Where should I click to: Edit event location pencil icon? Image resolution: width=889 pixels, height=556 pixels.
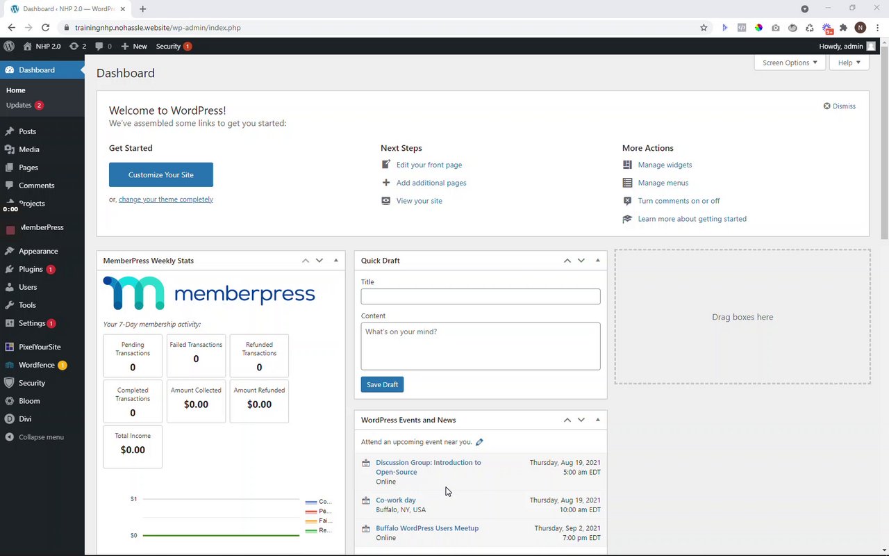(479, 442)
